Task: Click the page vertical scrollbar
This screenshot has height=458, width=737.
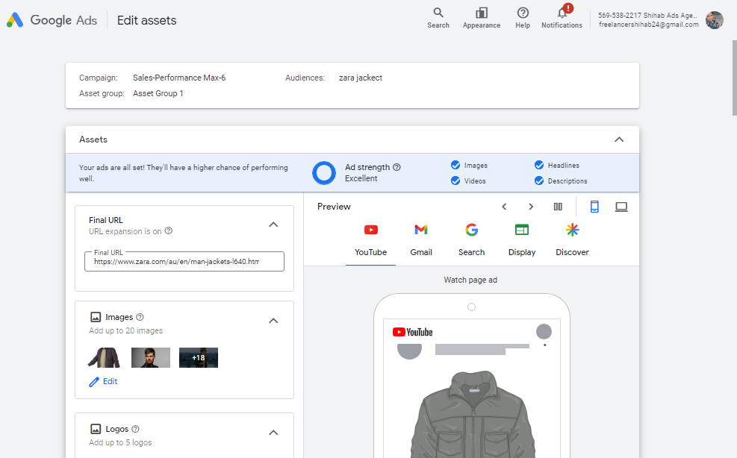Action: tap(734, 78)
